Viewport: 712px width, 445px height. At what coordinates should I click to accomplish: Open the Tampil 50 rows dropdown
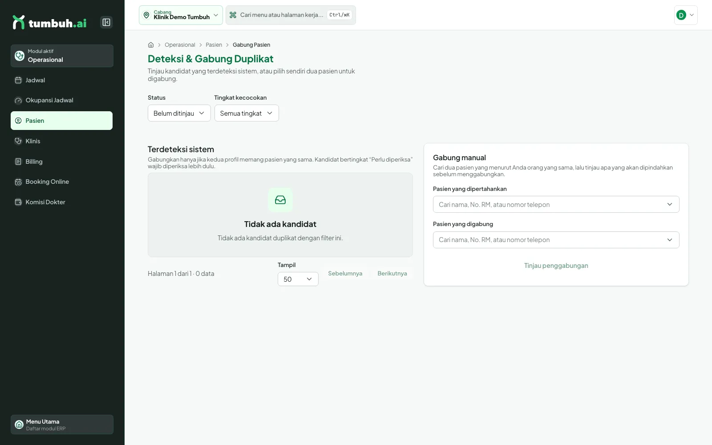tap(298, 279)
